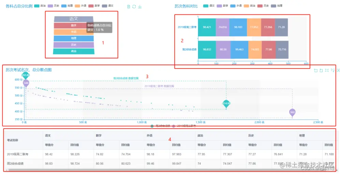Click the 70.716 bar segment

pos(282,50)
